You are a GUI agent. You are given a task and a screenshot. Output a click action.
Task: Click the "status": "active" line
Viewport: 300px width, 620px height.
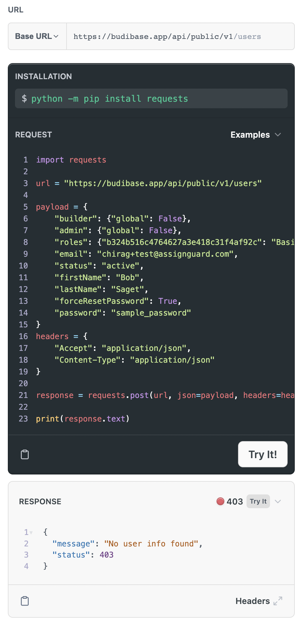click(x=99, y=266)
